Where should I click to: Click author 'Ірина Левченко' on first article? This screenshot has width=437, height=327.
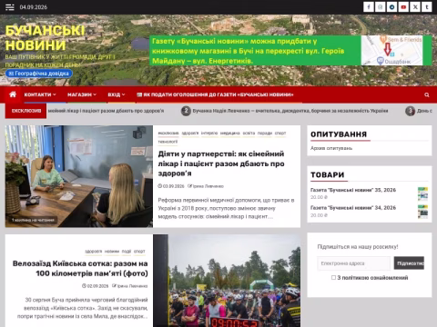[206, 186]
